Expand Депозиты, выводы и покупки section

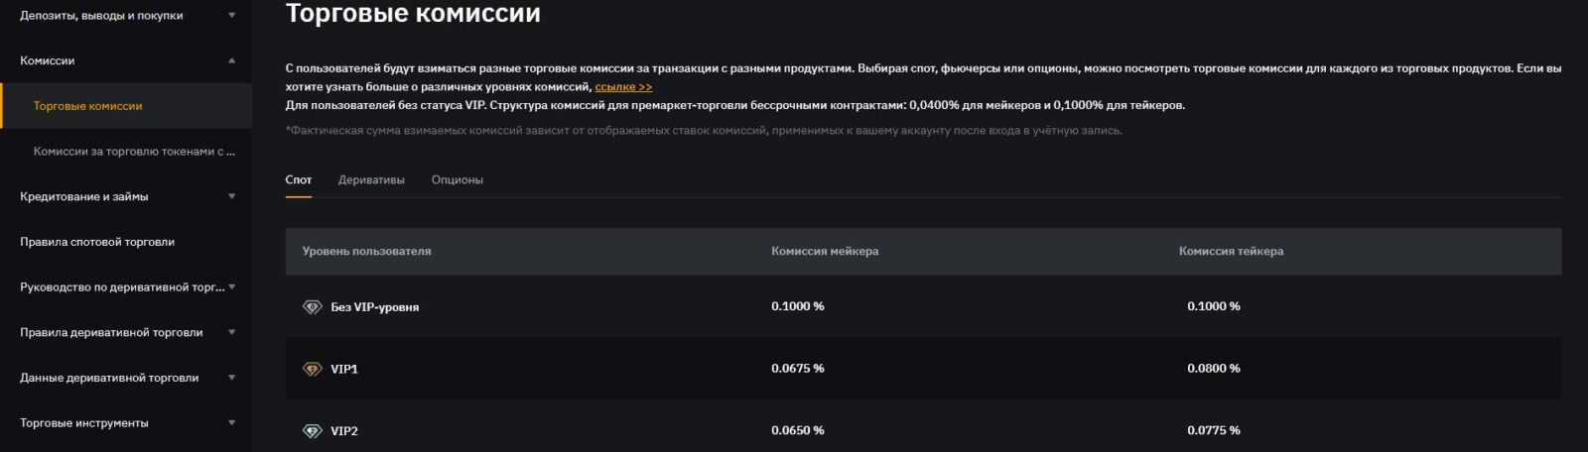tap(231, 16)
